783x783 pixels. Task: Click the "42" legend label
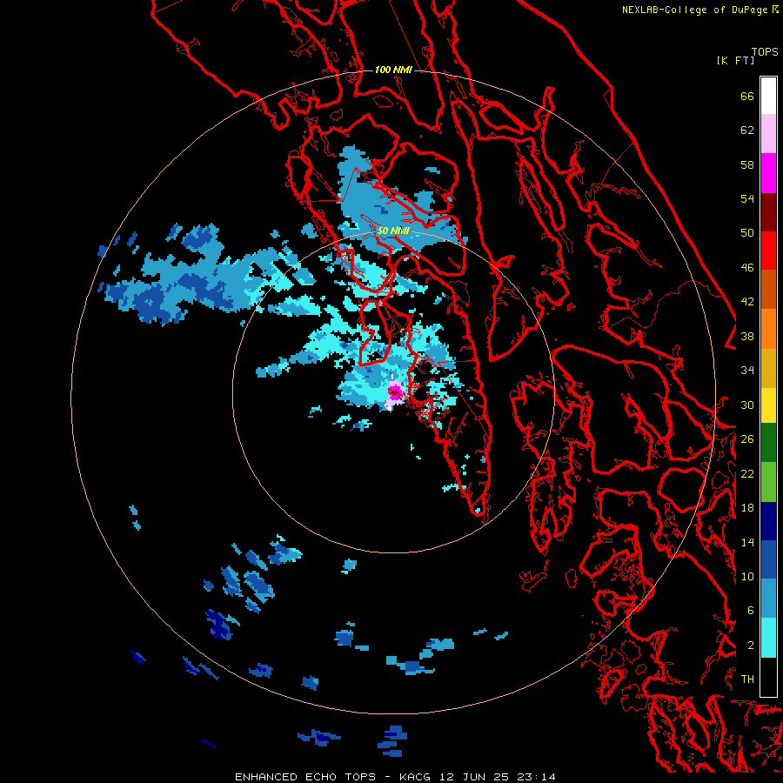coord(747,302)
